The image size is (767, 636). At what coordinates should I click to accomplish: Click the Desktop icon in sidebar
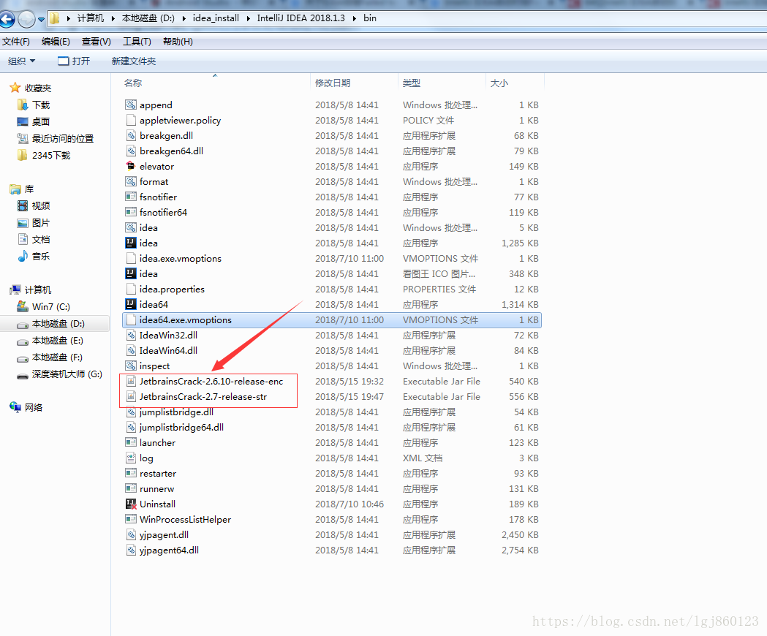(x=23, y=121)
